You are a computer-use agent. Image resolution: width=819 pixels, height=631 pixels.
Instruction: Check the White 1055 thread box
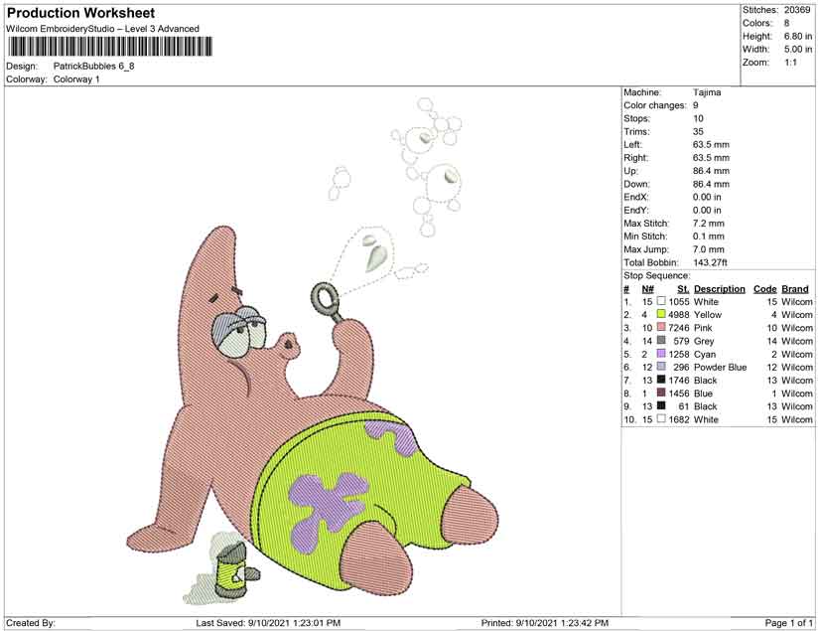tap(660, 301)
